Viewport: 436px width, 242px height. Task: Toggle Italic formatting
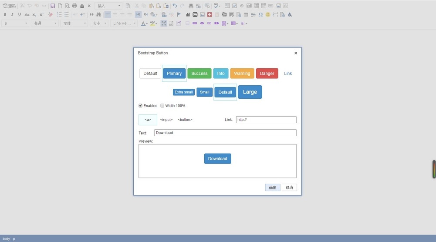pyautogui.click(x=12, y=14)
